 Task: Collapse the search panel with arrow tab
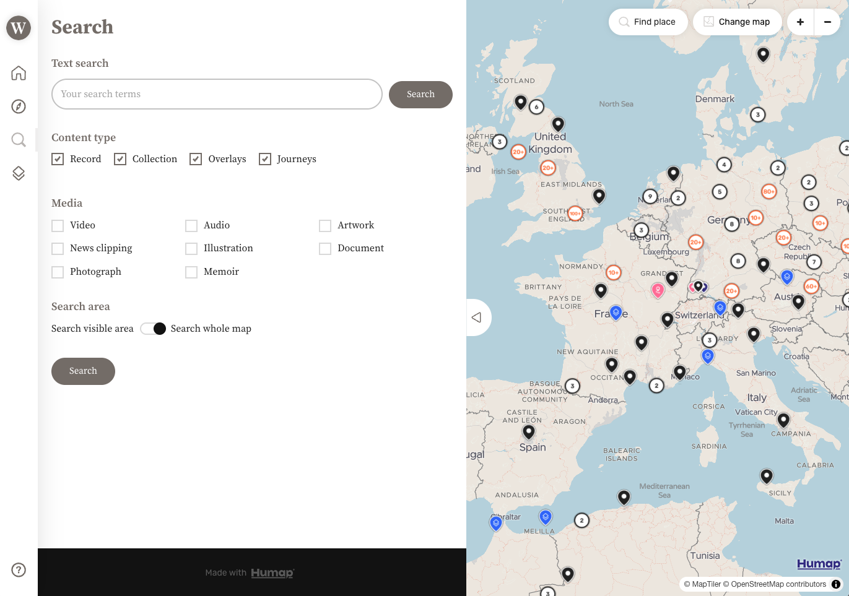[x=477, y=317]
